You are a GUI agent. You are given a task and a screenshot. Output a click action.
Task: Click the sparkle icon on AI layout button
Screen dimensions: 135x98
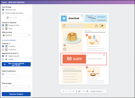point(5,64)
